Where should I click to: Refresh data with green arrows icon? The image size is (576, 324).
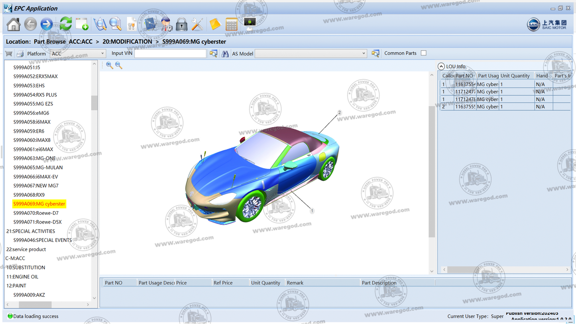coord(66,24)
